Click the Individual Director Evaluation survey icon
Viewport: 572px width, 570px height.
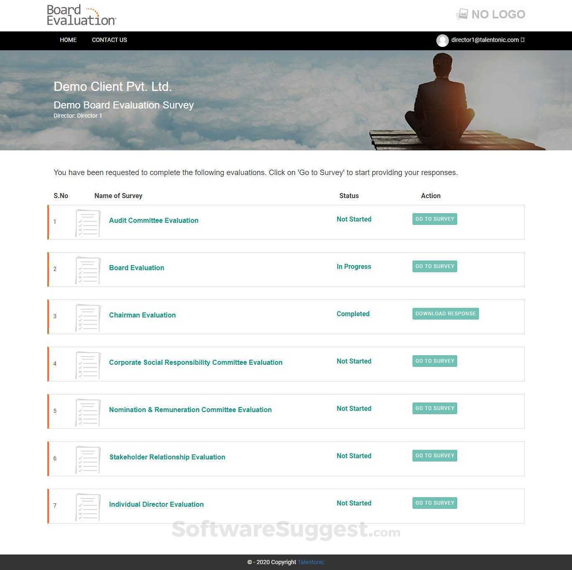[87, 507]
